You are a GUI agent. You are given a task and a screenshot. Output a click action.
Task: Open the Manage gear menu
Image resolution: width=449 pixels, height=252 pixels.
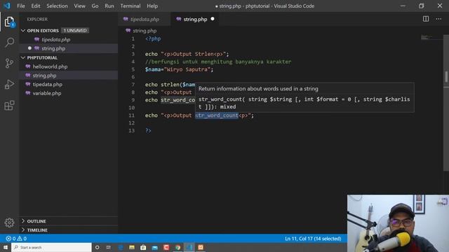[9, 223]
